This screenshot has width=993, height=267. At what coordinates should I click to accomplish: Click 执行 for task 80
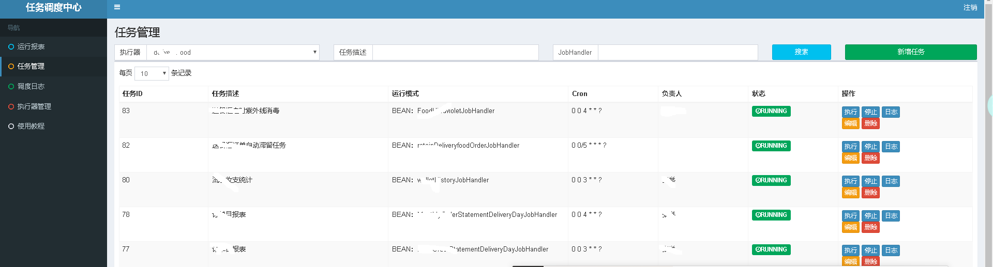[851, 181]
